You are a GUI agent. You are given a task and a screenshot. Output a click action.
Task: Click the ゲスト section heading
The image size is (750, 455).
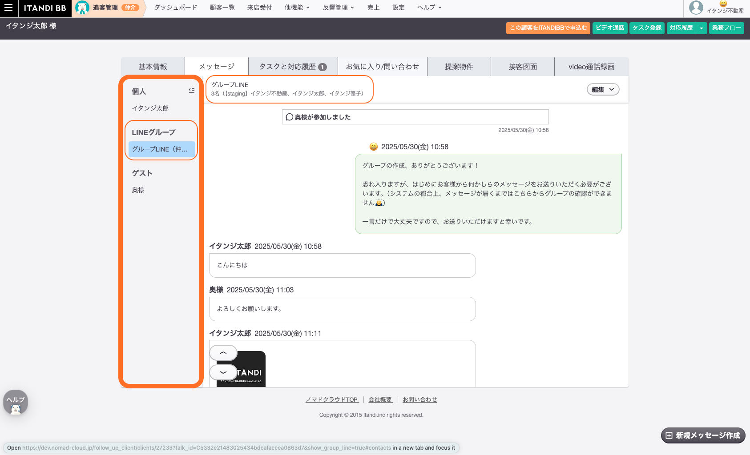click(x=142, y=173)
